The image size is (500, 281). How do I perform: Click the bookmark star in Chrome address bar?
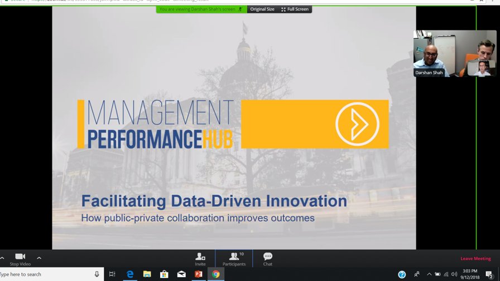coord(481,1)
